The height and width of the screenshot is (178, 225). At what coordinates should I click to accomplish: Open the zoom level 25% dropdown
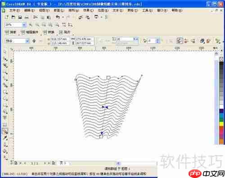pos(24,25)
